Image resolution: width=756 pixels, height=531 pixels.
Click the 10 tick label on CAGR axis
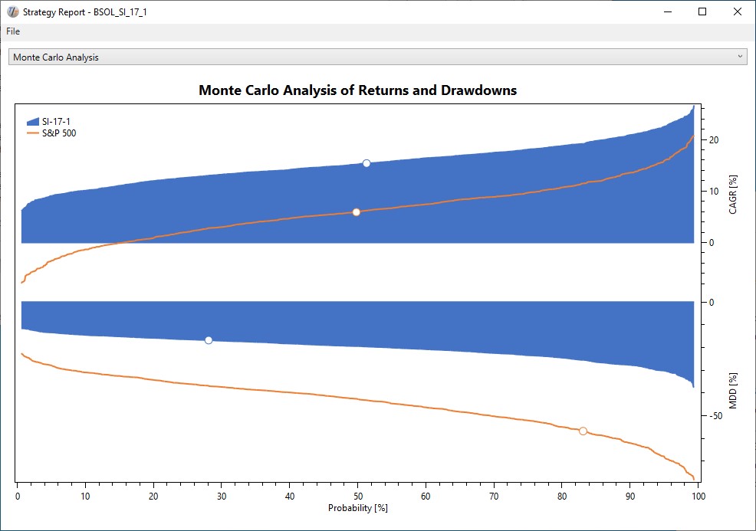pyautogui.click(x=714, y=192)
